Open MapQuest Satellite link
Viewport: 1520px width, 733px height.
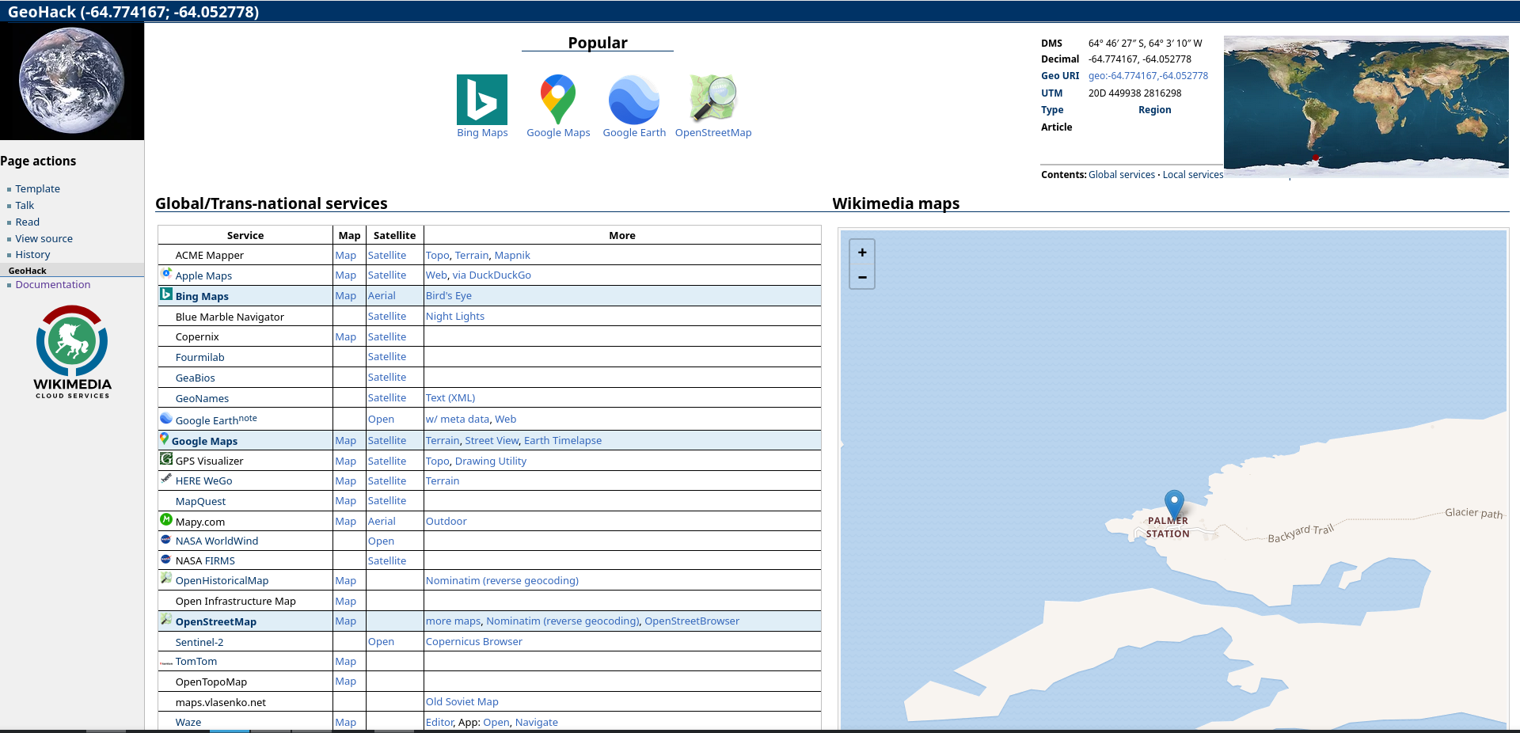pos(387,500)
